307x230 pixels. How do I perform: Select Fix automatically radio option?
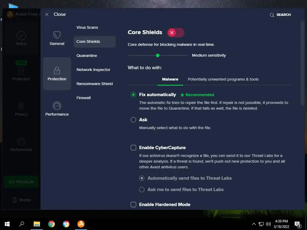pyautogui.click(x=133, y=95)
